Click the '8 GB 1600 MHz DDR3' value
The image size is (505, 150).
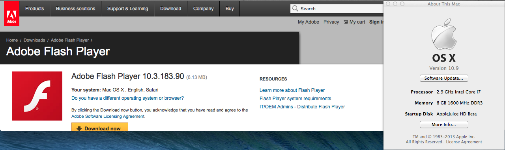[459, 103]
